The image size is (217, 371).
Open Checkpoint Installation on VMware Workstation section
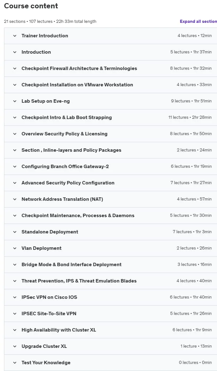click(111, 85)
